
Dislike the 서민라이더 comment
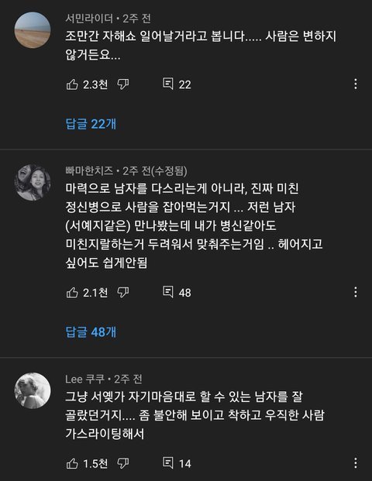123,84
